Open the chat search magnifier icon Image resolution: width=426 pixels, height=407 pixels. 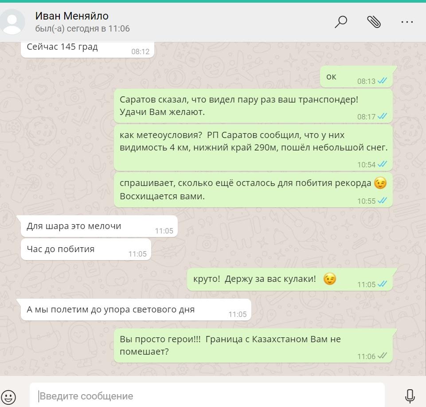[x=341, y=22]
